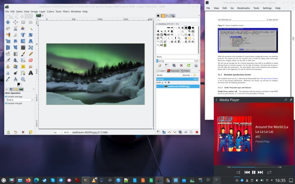Click the refresh brushes green arrow icon
Image resolution: width=295 pixels, height=184 pixels.
click(188, 65)
